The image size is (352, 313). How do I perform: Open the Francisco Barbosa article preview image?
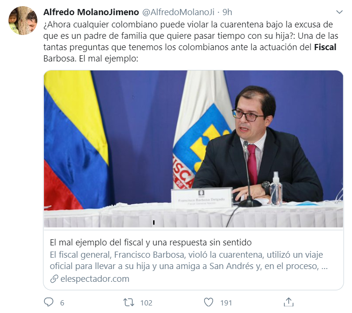pyautogui.click(x=193, y=149)
